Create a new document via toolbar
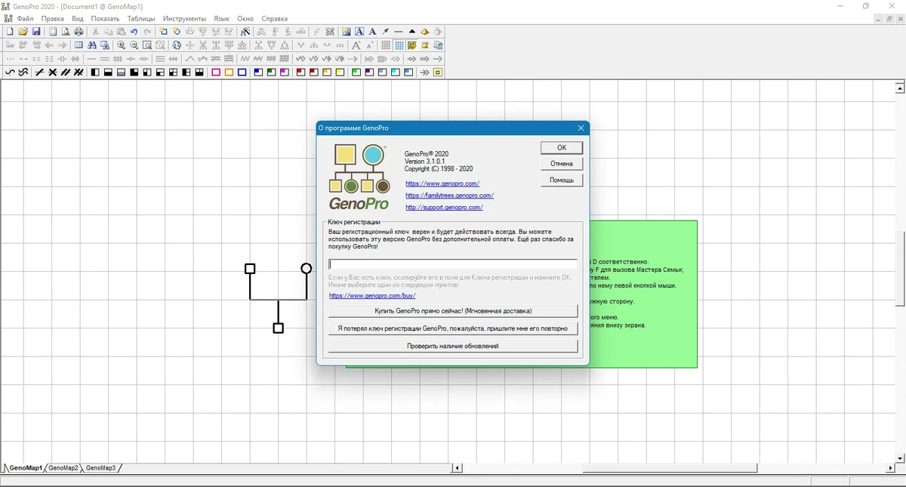906x487 pixels. coord(10,32)
